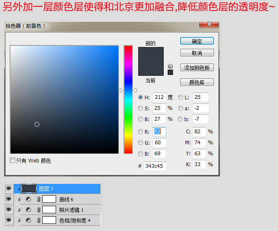Select the HSB brightness B radio button
The height and width of the screenshot is (231, 278).
(x=140, y=119)
